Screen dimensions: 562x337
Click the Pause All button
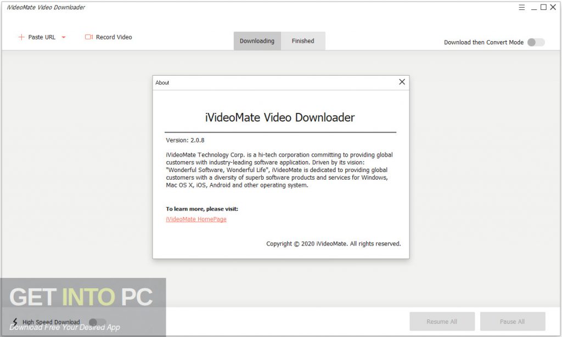pyautogui.click(x=513, y=321)
